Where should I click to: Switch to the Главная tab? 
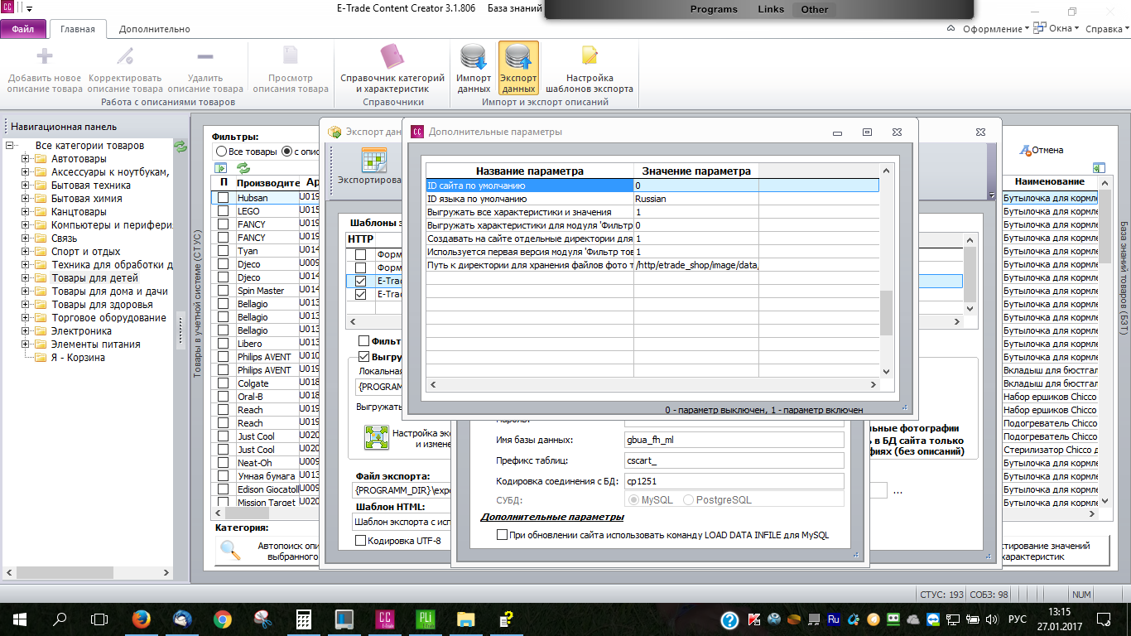point(78,29)
